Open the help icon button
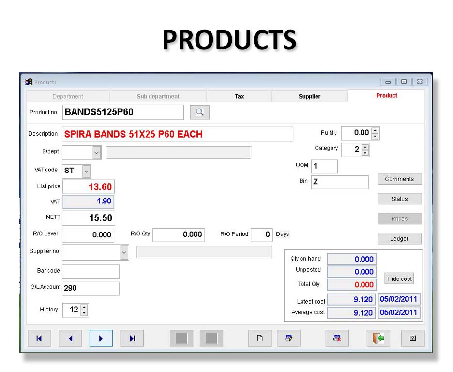 (x=413, y=339)
